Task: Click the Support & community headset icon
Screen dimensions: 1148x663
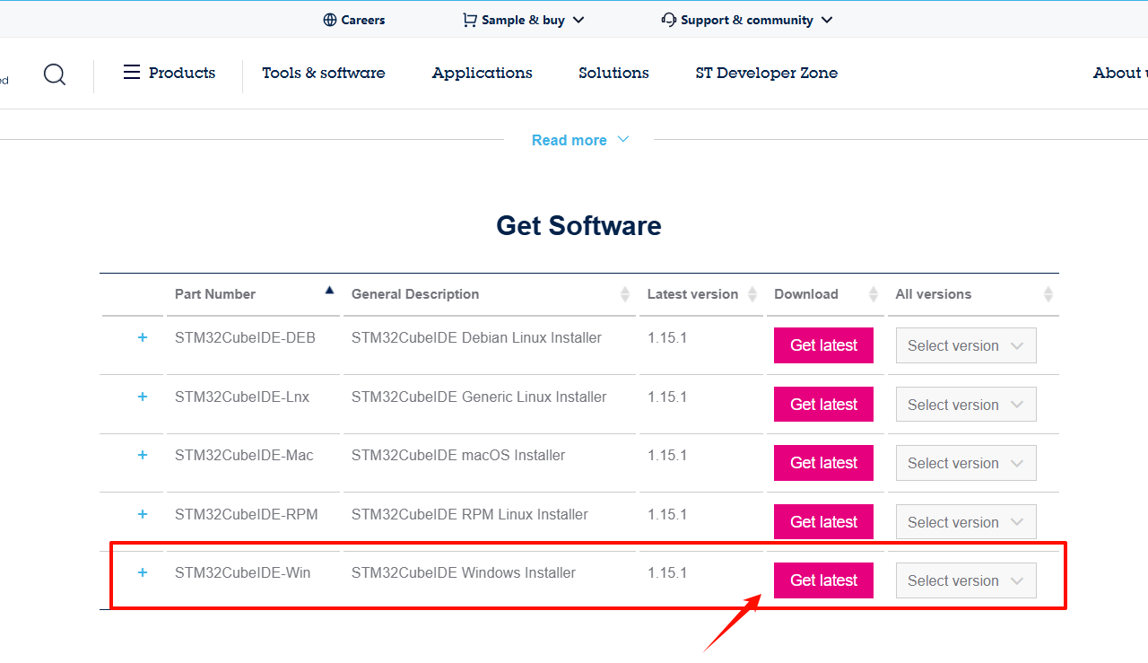Action: (x=668, y=19)
